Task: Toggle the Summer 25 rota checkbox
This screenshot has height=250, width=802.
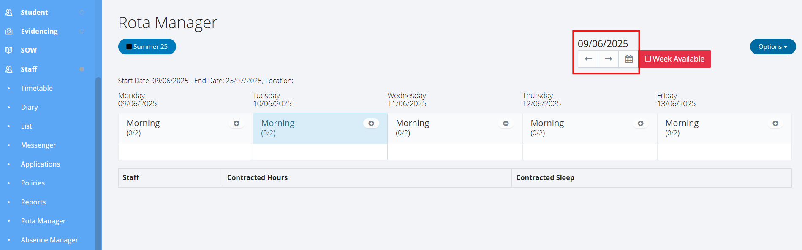Action: coord(129,47)
